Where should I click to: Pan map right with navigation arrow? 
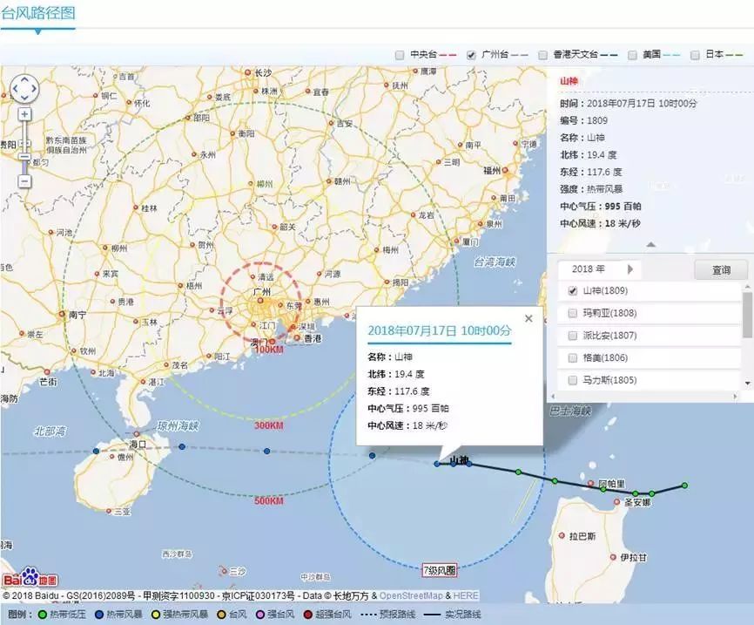[x=35, y=89]
